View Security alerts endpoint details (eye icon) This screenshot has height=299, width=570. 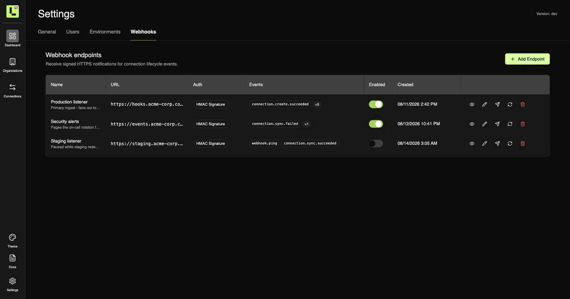coord(472,124)
